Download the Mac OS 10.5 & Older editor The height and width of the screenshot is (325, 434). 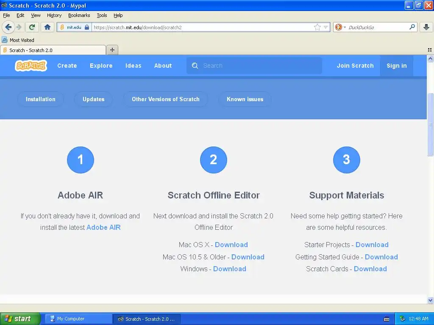coord(248,257)
